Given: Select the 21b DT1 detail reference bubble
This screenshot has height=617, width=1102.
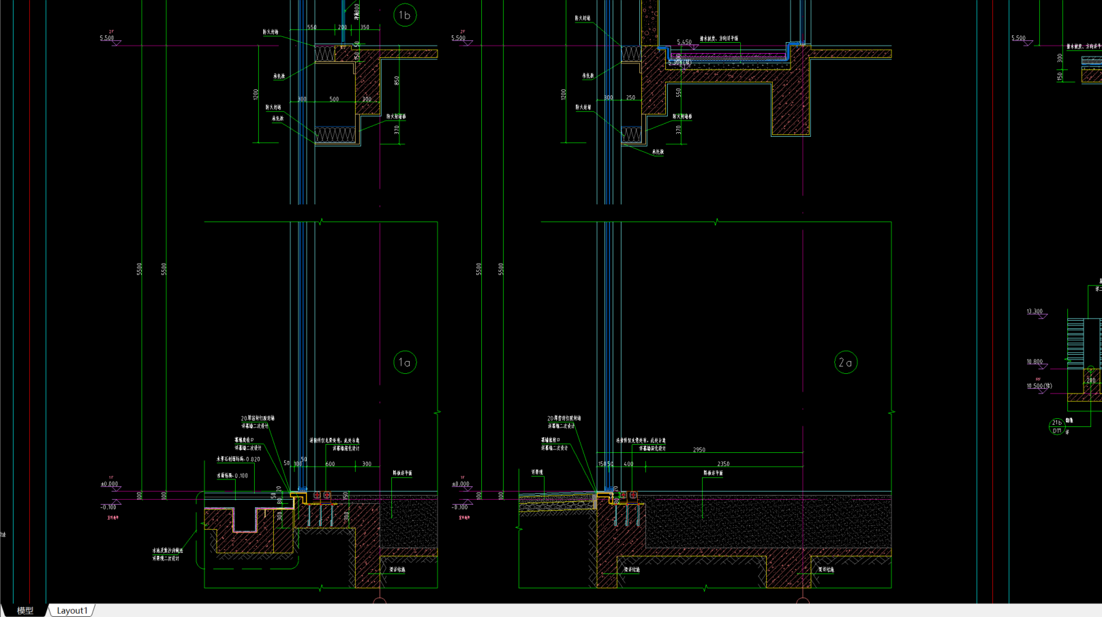Looking at the screenshot, I should coord(1056,426).
